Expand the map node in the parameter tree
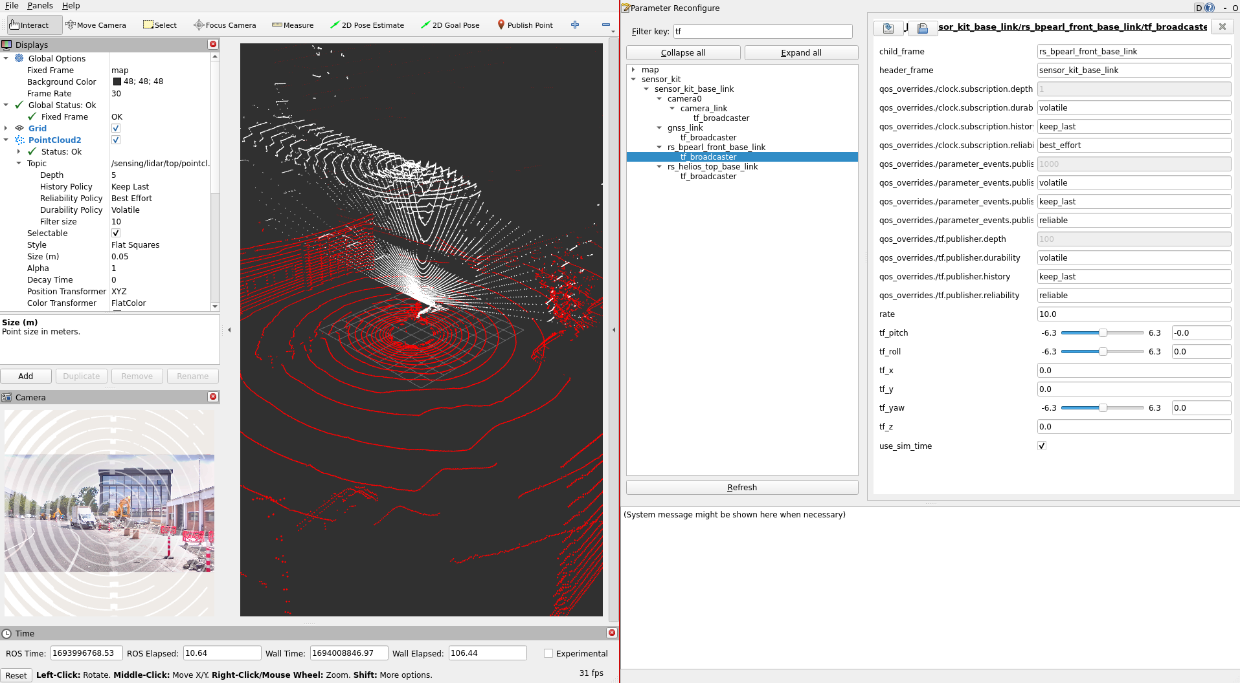 (633, 69)
